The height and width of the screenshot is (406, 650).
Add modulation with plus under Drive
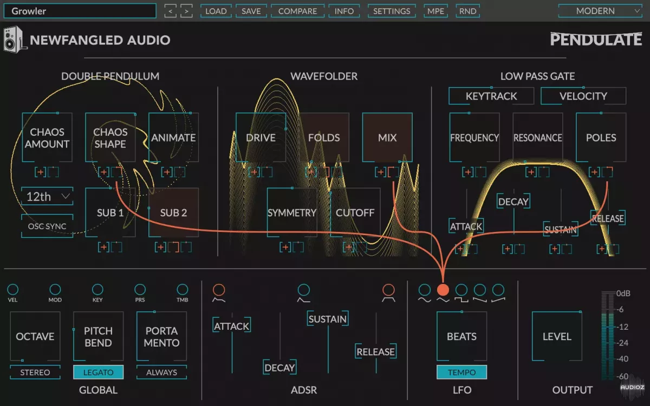(x=254, y=172)
